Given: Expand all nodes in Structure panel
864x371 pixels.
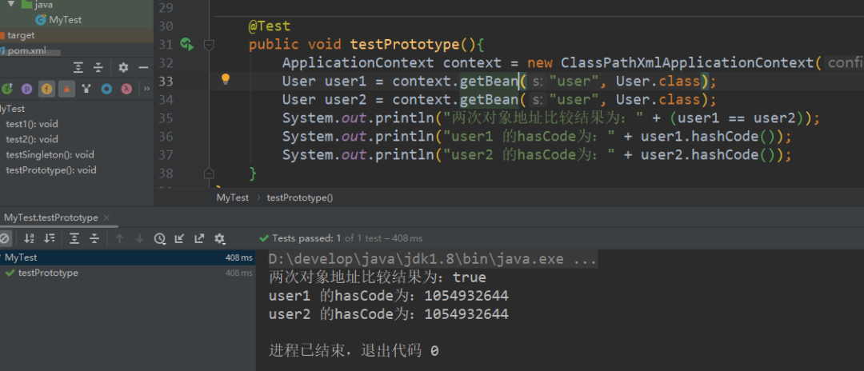Looking at the screenshot, I should (78, 68).
